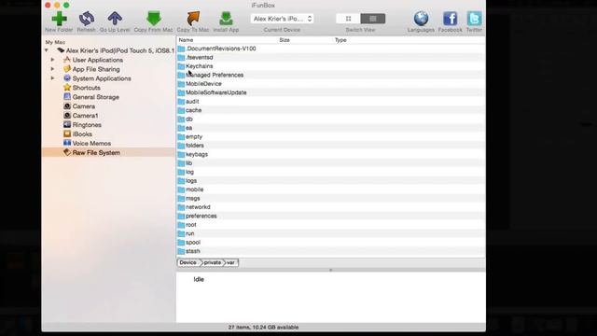
Task: Select the .DocumentRevisions-V100 folder
Action: [331, 49]
